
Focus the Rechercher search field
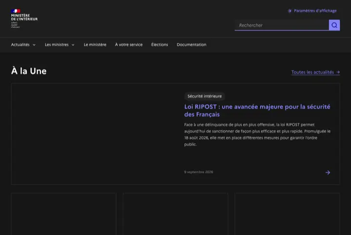pyautogui.click(x=282, y=25)
